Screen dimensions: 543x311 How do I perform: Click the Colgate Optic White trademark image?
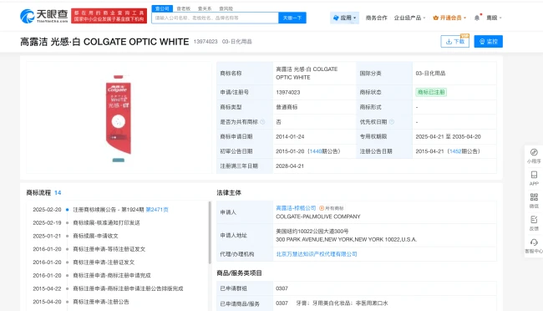(x=119, y=118)
